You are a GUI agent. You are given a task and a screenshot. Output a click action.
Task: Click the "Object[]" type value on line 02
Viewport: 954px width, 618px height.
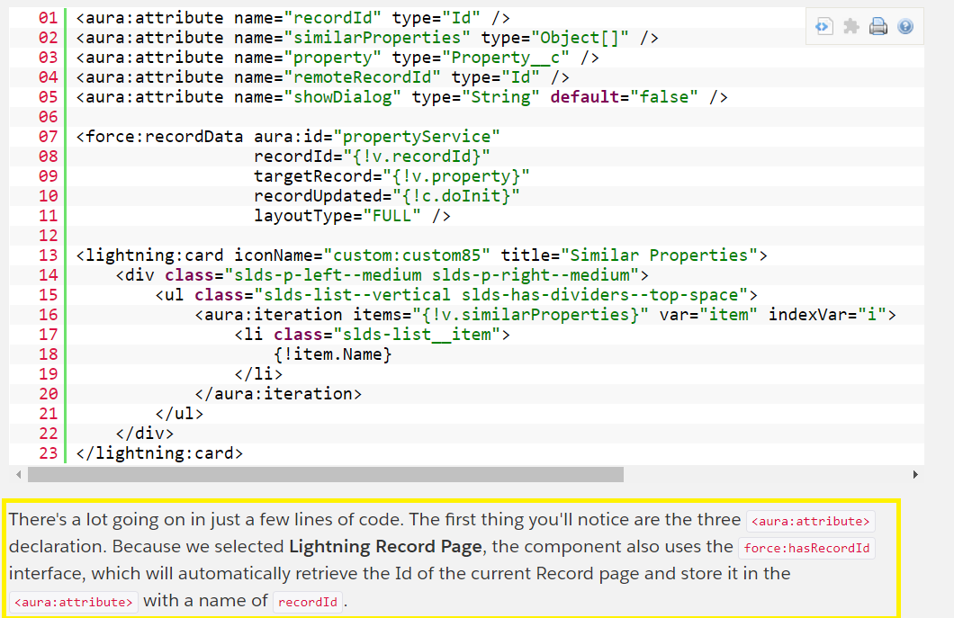580,38
